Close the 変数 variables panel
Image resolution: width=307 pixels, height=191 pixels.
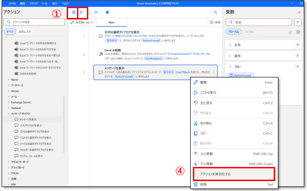point(299,12)
